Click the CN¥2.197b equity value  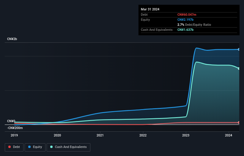tap(185, 20)
